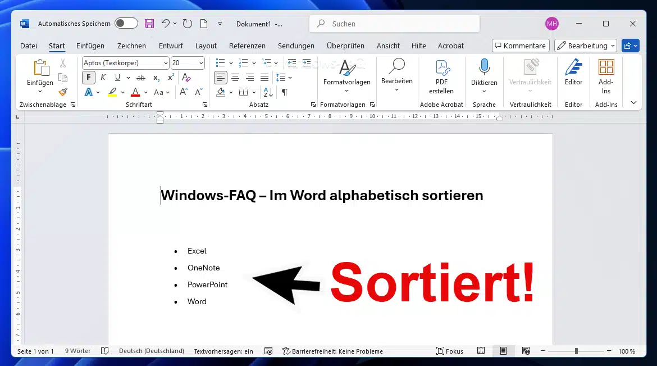Open the Aptos font name dropdown

(x=125, y=63)
